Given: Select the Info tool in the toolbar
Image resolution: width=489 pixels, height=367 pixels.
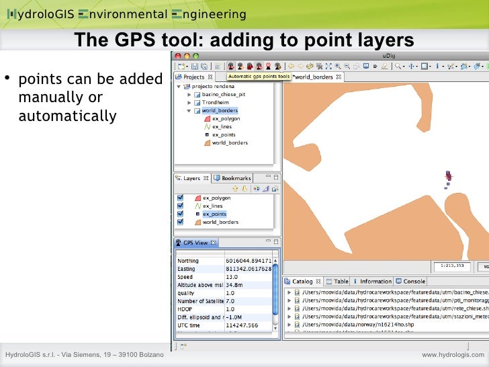Looking at the screenshot, I should (x=437, y=67).
